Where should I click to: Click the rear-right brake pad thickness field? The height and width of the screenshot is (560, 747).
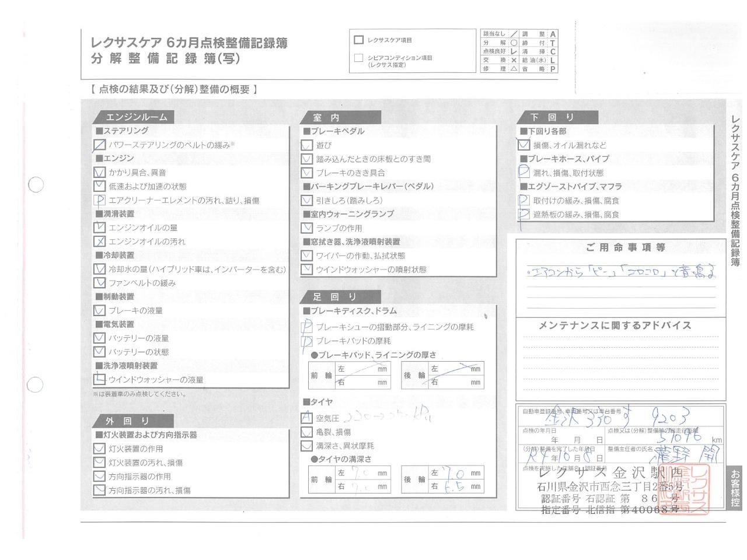pyautogui.click(x=455, y=383)
